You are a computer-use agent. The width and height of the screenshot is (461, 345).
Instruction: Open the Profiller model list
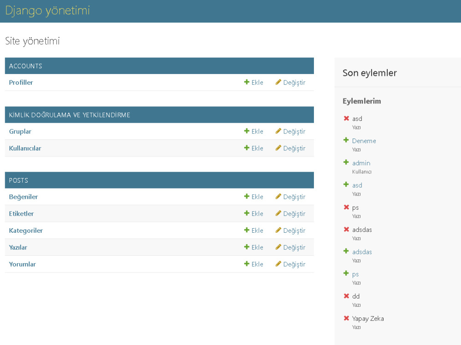pos(21,82)
